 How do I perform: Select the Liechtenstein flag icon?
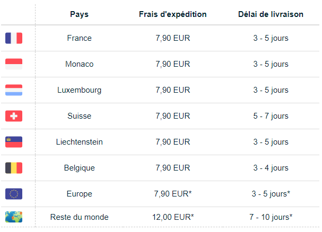[14, 142]
